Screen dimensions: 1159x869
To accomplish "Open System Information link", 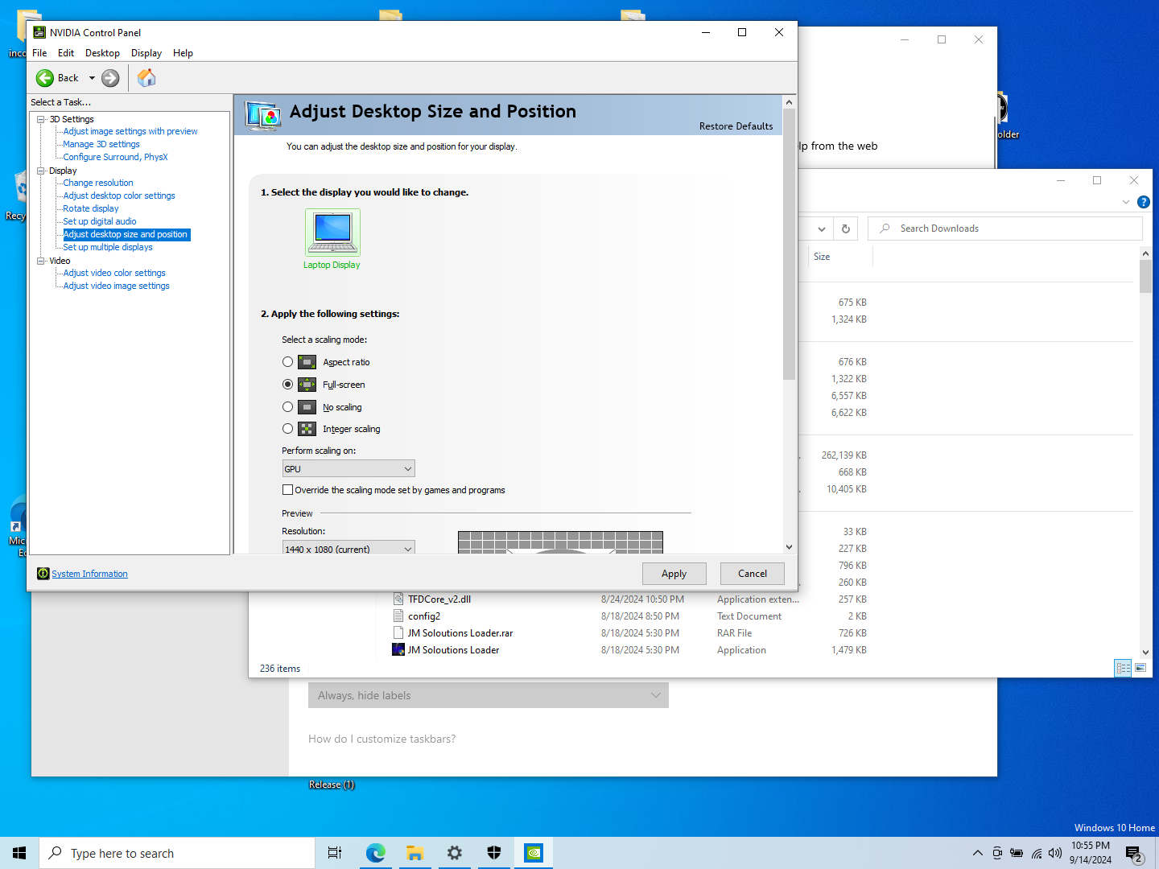I will pos(89,574).
